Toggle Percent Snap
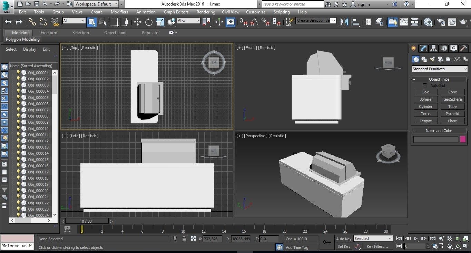Screen dimensions: 471x253 coord(265,22)
